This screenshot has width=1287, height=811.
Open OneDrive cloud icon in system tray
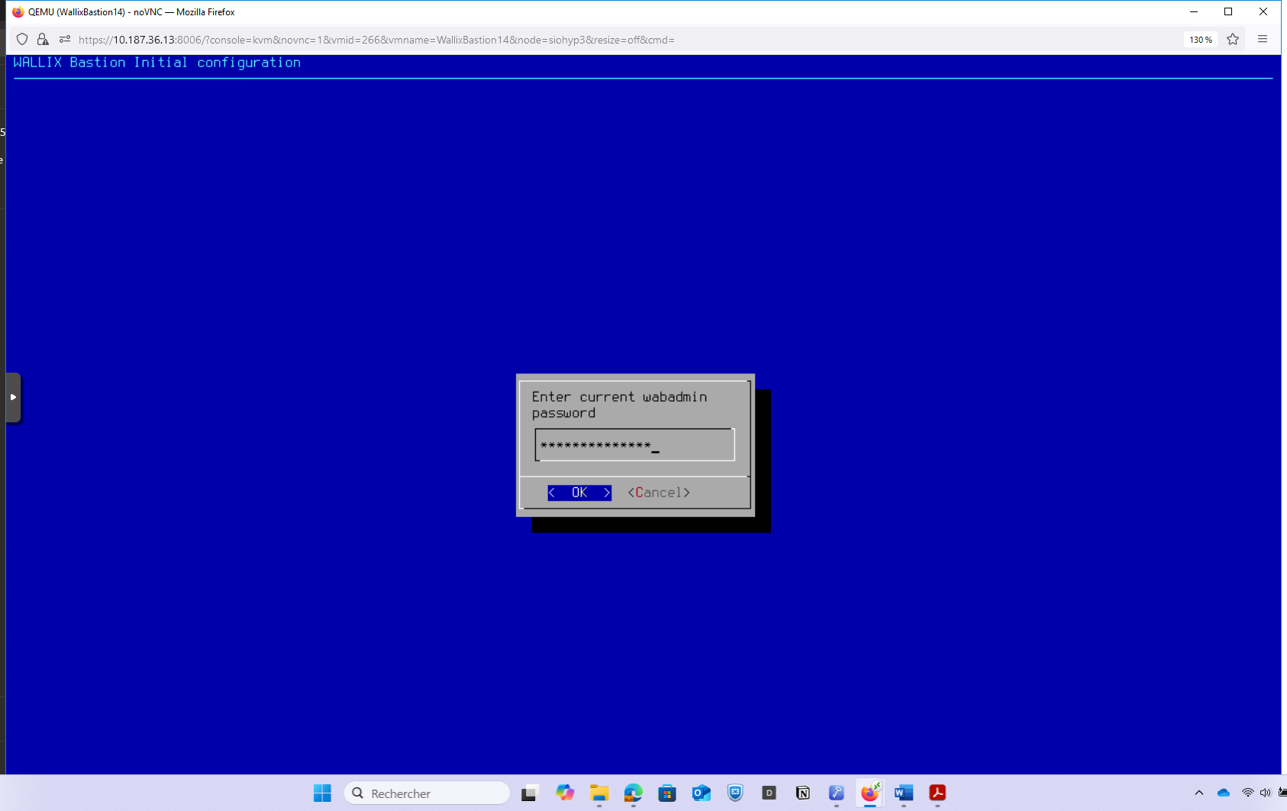[x=1224, y=793]
